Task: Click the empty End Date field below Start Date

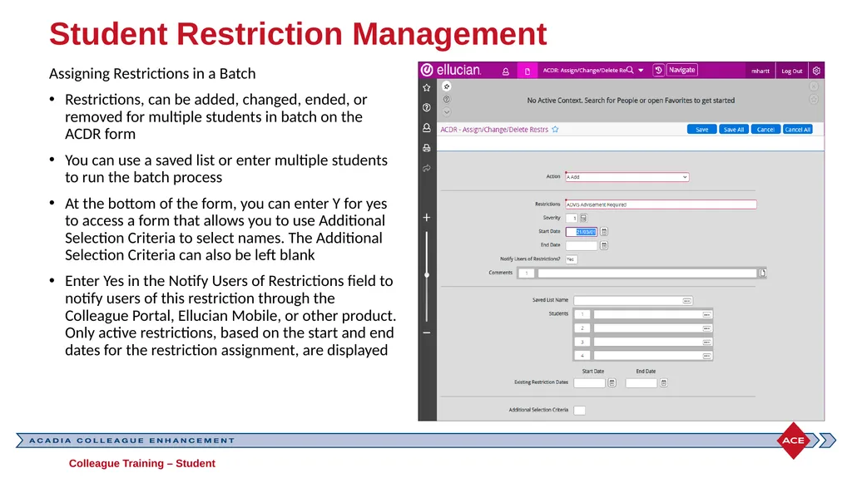Action: [582, 245]
